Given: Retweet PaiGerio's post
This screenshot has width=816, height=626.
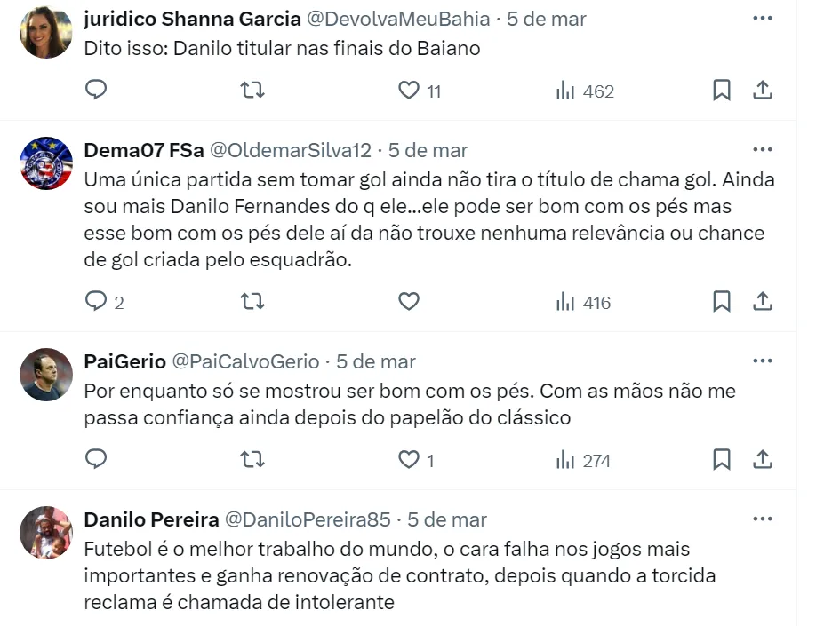Looking at the screenshot, I should pyautogui.click(x=252, y=460).
